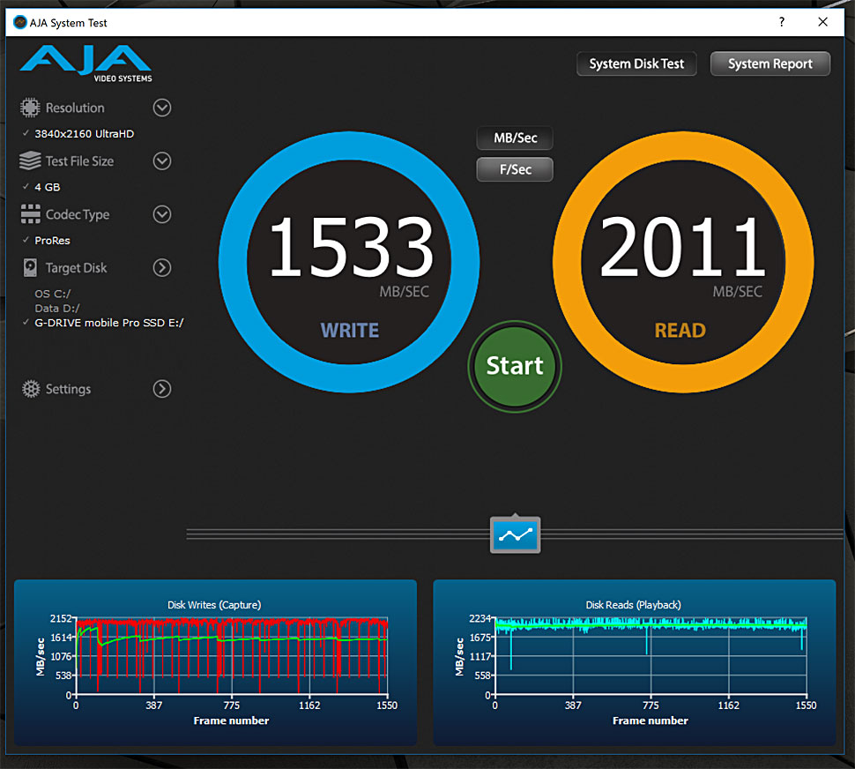The width and height of the screenshot is (855, 769).
Task: Click the 1533 write speed value
Action: tap(351, 247)
